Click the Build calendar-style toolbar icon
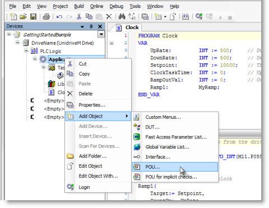Screen dimensions: 269x208 (185, 17)
